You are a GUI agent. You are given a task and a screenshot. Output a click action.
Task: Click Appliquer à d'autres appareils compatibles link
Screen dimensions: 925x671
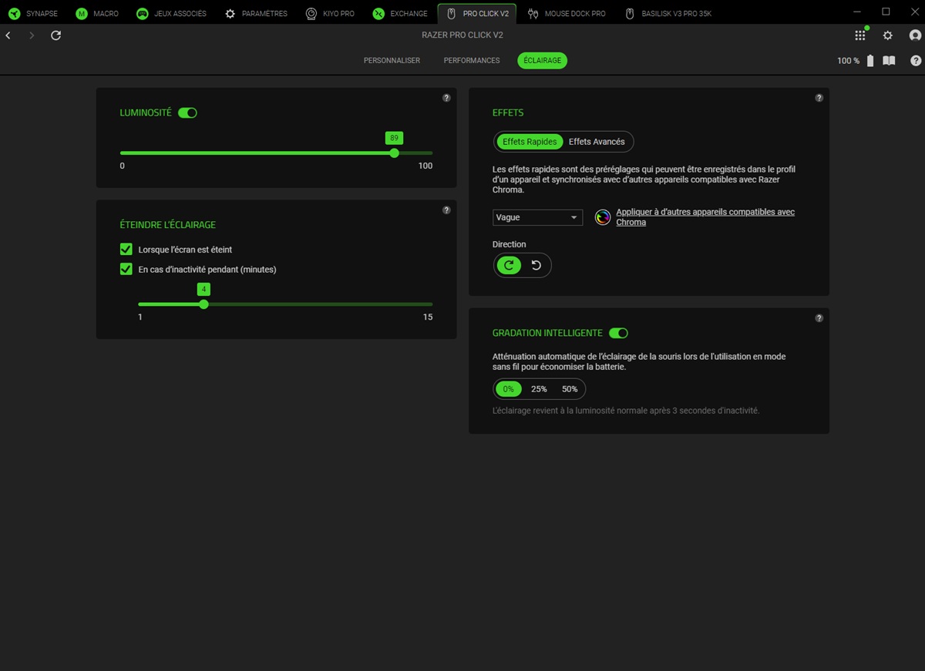click(705, 217)
